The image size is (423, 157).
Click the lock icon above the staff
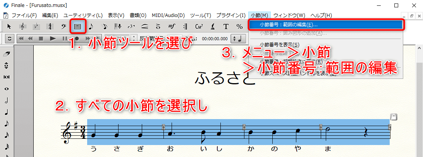(x=394, y=117)
